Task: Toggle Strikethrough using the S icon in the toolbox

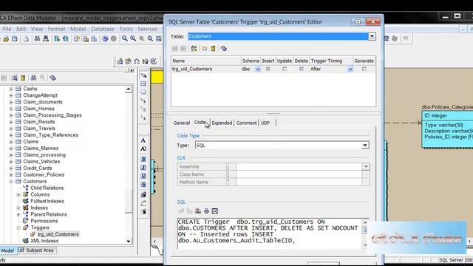Action: tap(143, 184)
